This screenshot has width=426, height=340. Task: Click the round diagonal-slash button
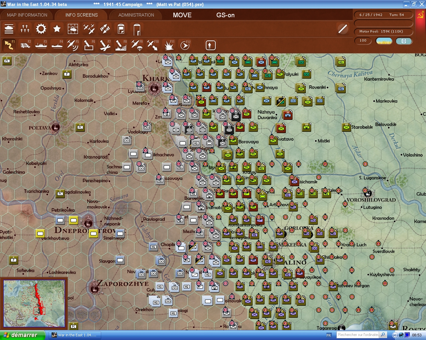(342, 29)
